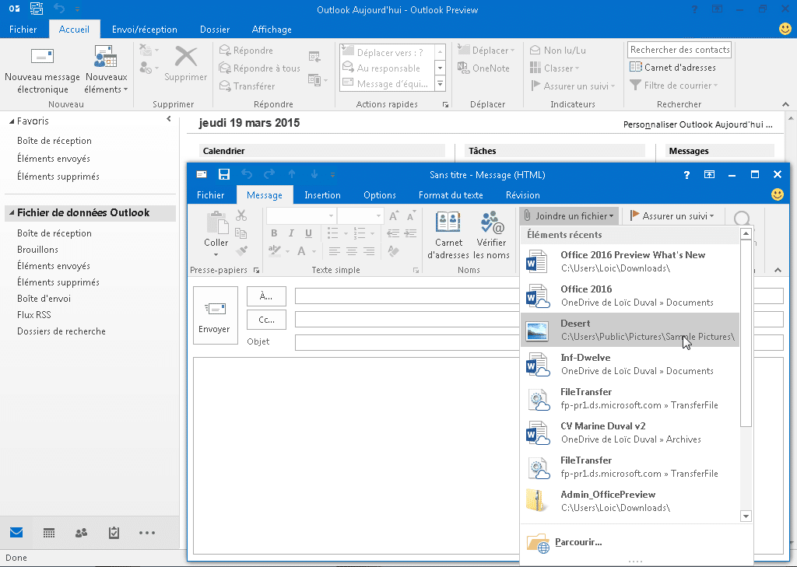Toggle Non lu/Lu read status

click(557, 51)
